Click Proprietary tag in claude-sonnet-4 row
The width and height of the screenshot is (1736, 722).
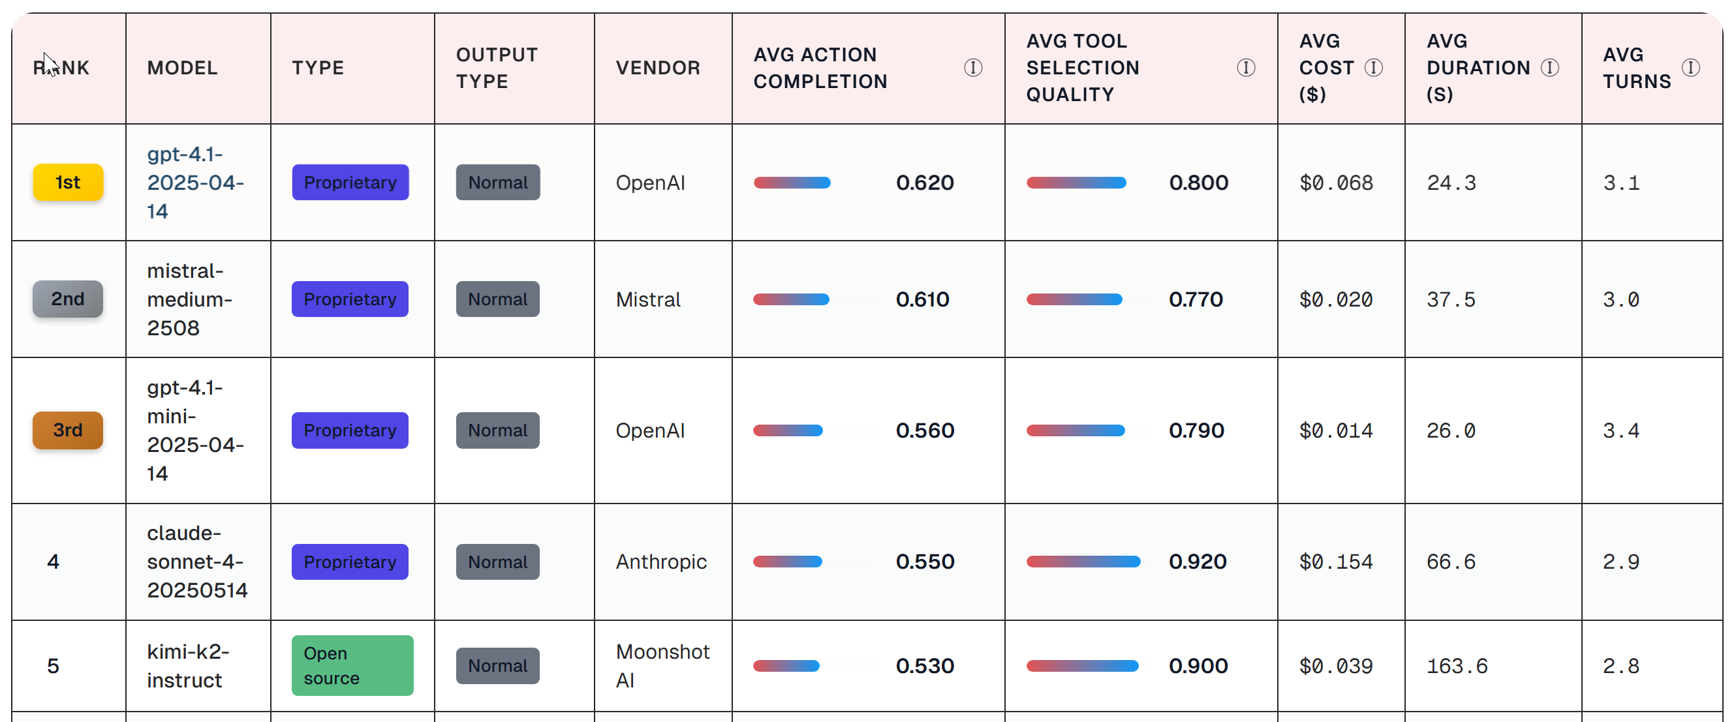click(350, 562)
